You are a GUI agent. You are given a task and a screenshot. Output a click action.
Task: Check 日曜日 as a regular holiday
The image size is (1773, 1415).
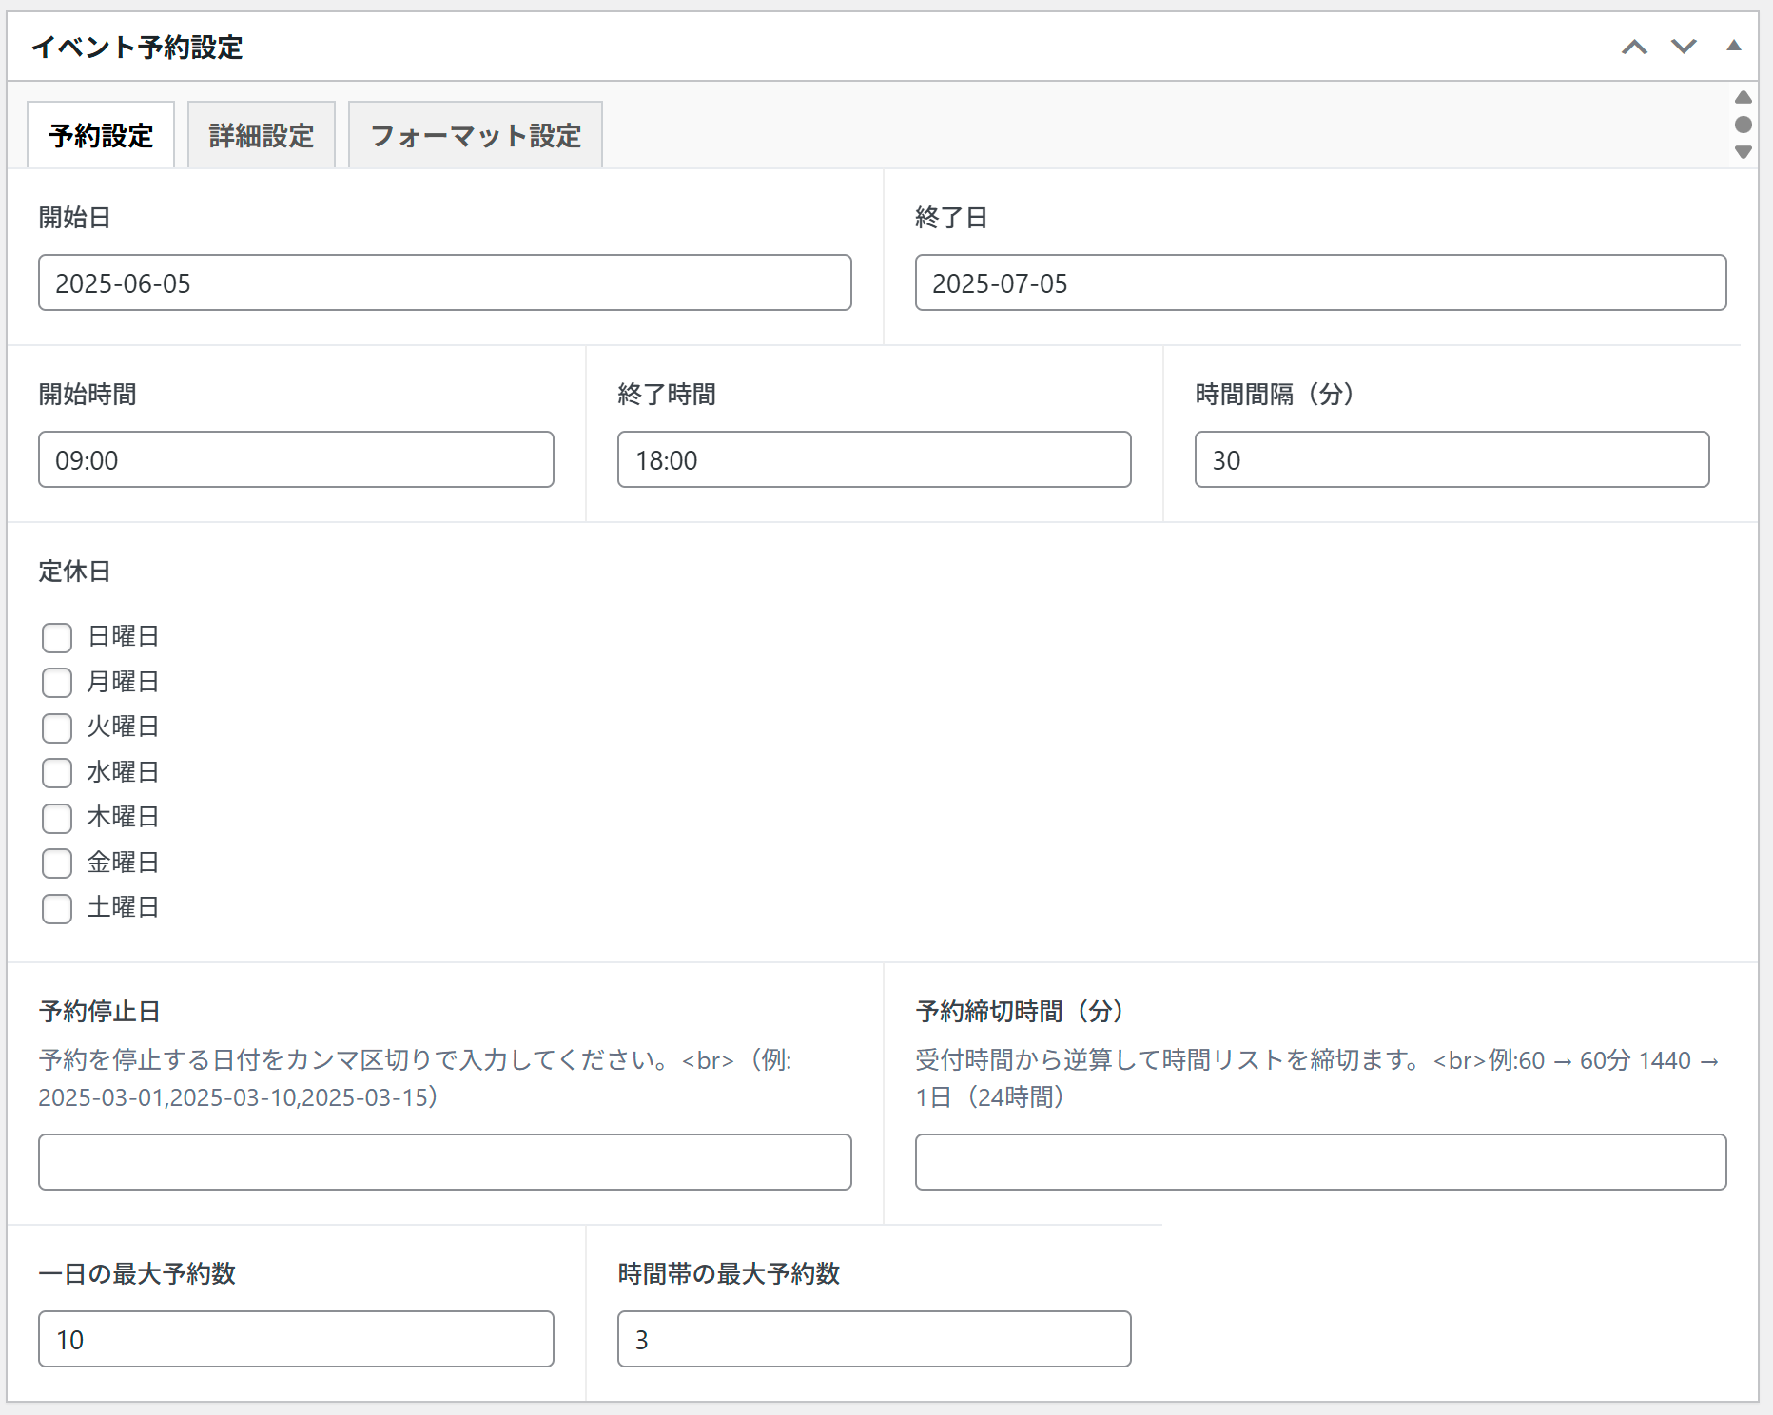click(57, 637)
